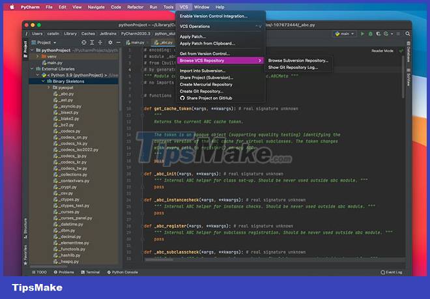Viewport: 430px width, 299px height.
Task: Select Browse Subversion Repository menu item
Action: (x=298, y=60)
